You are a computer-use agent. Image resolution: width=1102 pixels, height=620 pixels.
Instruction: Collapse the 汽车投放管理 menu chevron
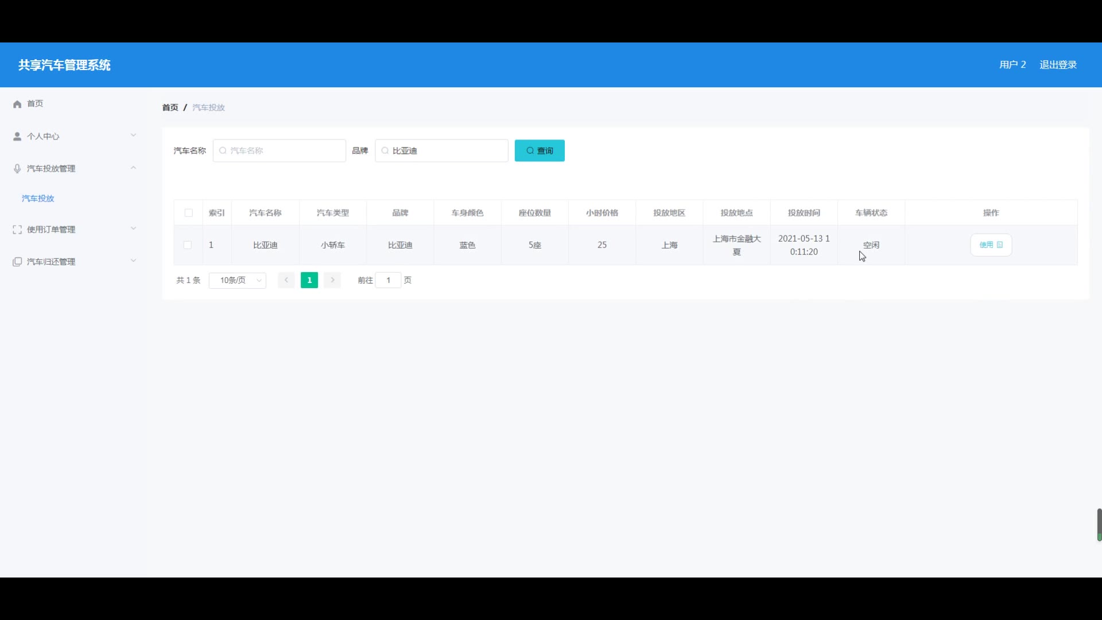(133, 168)
